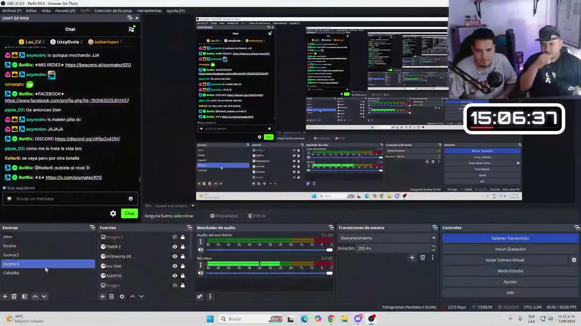Viewport: 581px width, 326px height.
Task: Open Colección de Escenas menu
Action: 113,10
